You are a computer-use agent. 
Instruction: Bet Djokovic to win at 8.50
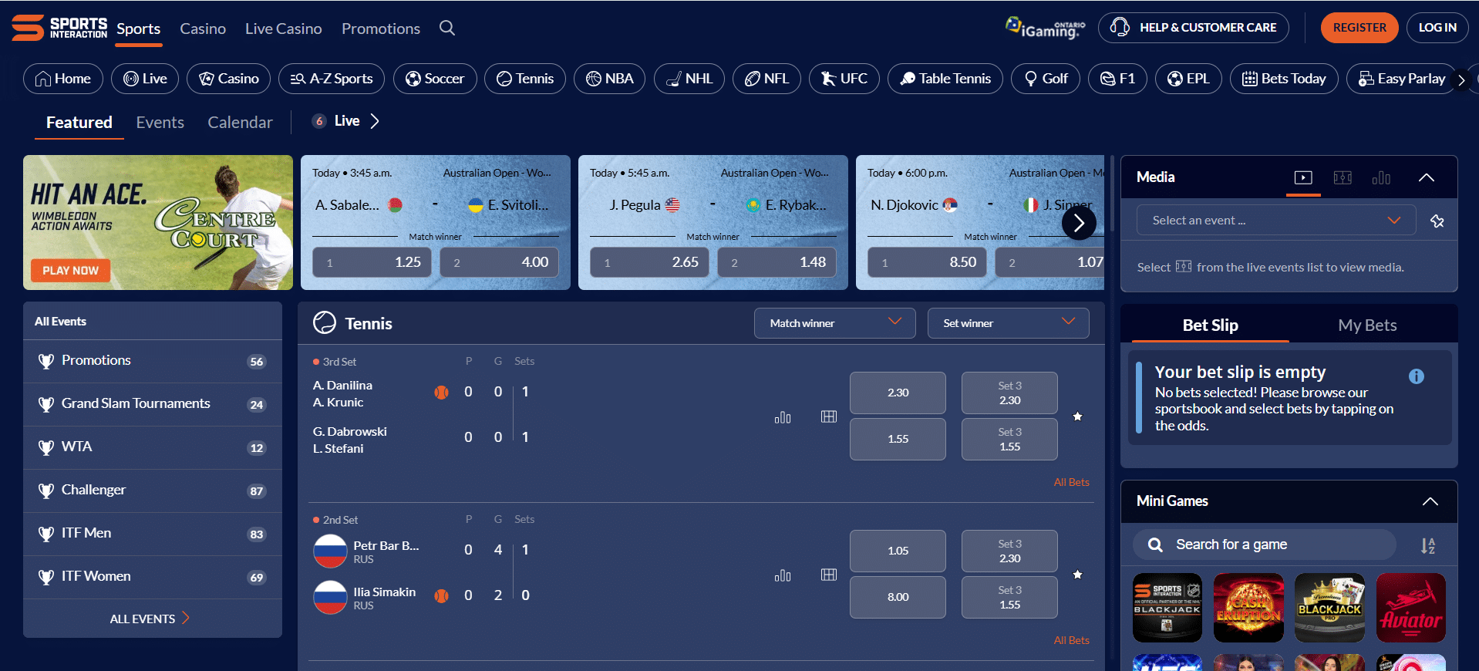[927, 262]
